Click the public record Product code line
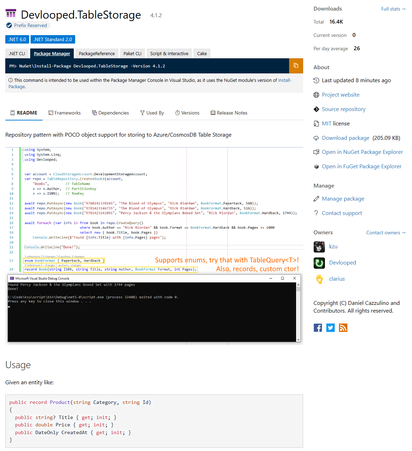The height and width of the screenshot is (451, 412). click(x=80, y=402)
